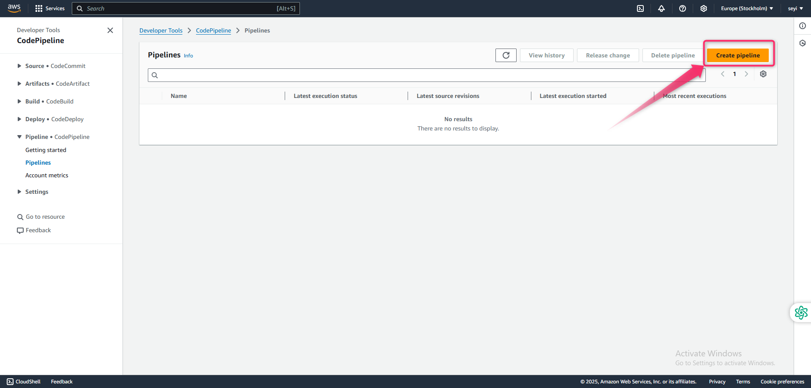The height and width of the screenshot is (388, 811).
Task: Open Getting started in the sidebar
Action: [x=46, y=150]
